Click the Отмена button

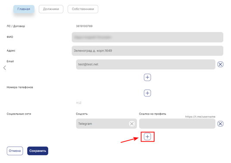(x=15, y=151)
